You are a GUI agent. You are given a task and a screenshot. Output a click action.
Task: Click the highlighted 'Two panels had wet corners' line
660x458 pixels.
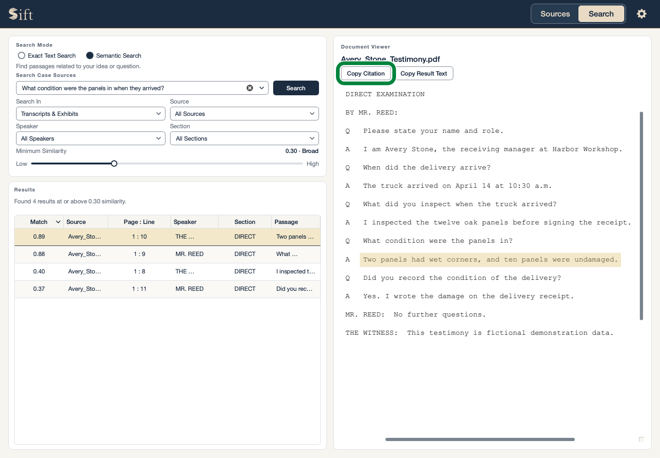[490, 260]
